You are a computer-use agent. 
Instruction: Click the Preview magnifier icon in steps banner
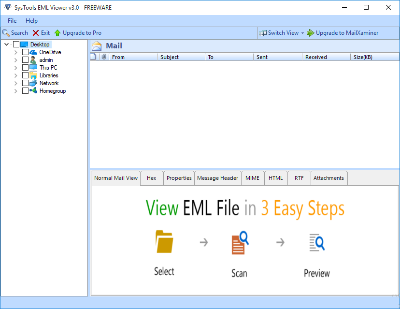click(x=317, y=242)
